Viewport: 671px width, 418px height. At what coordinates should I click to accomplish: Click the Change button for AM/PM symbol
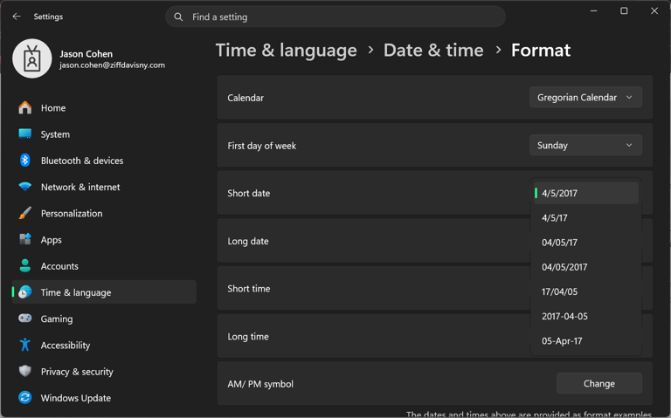[x=599, y=383]
